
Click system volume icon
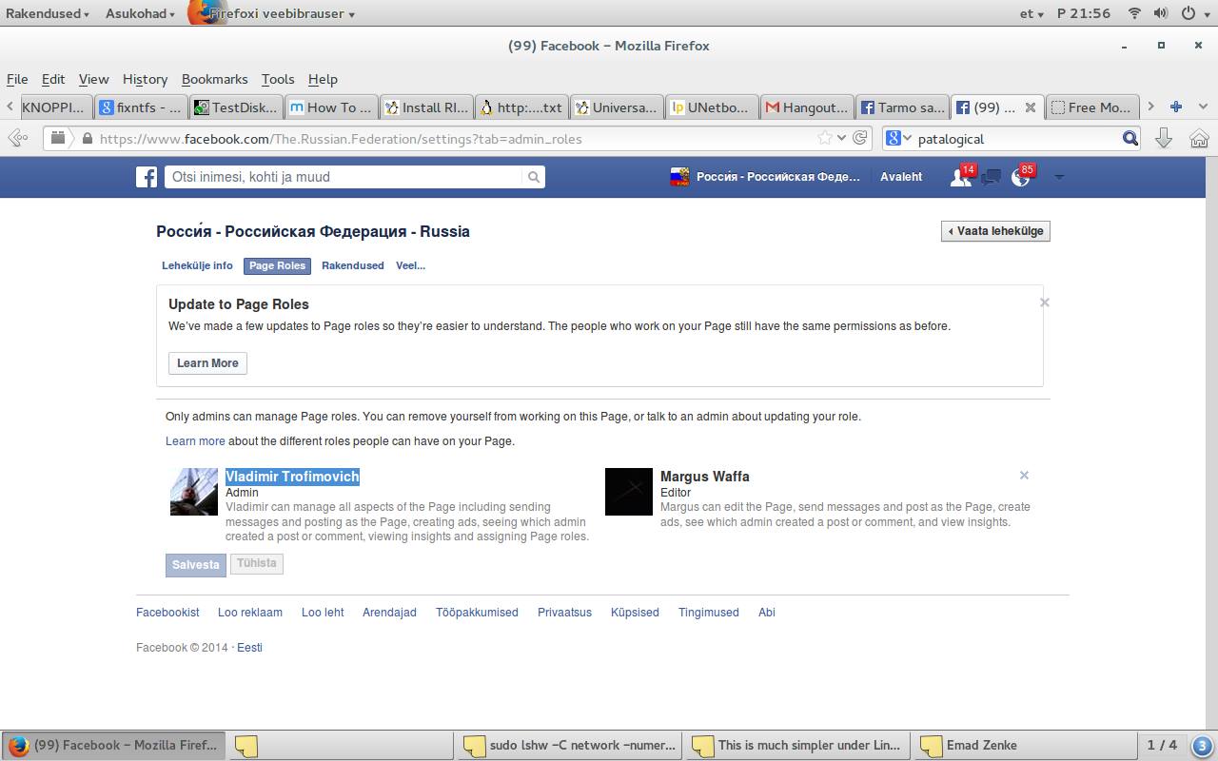[x=1161, y=13]
